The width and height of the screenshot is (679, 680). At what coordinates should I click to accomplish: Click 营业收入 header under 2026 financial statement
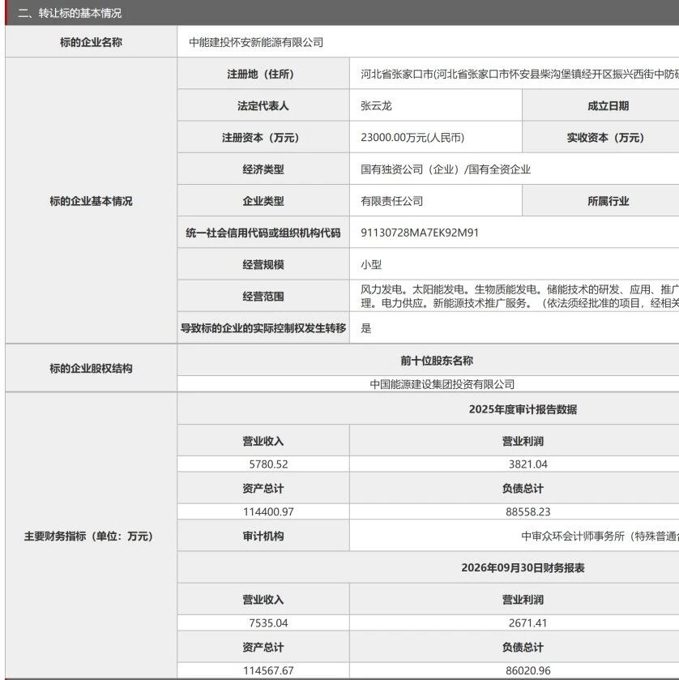point(263,600)
